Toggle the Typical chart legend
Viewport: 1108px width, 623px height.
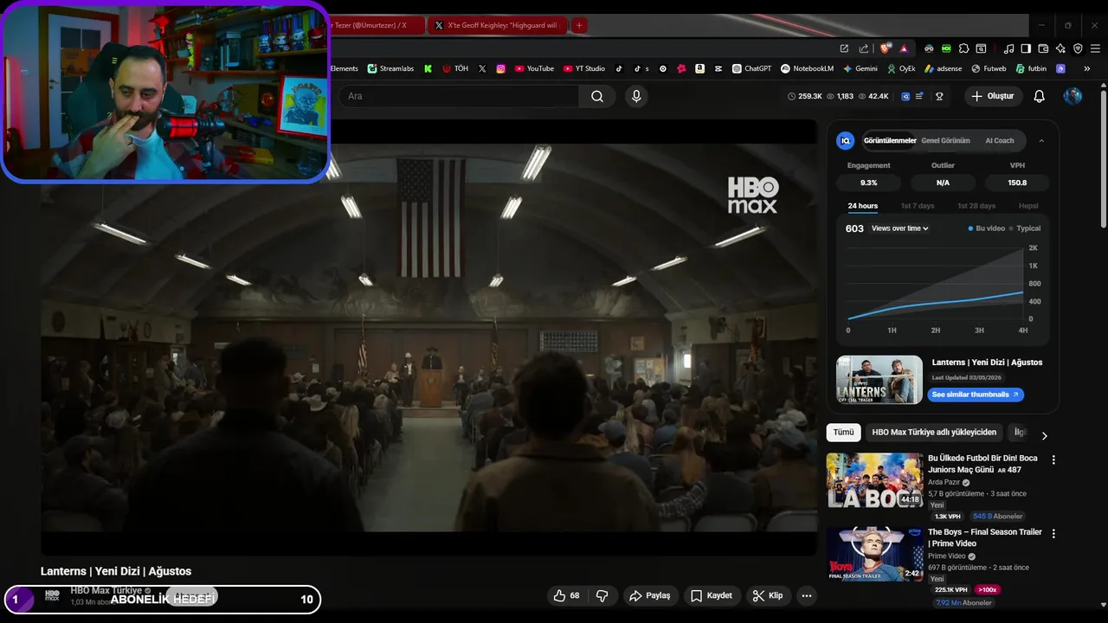(1025, 228)
